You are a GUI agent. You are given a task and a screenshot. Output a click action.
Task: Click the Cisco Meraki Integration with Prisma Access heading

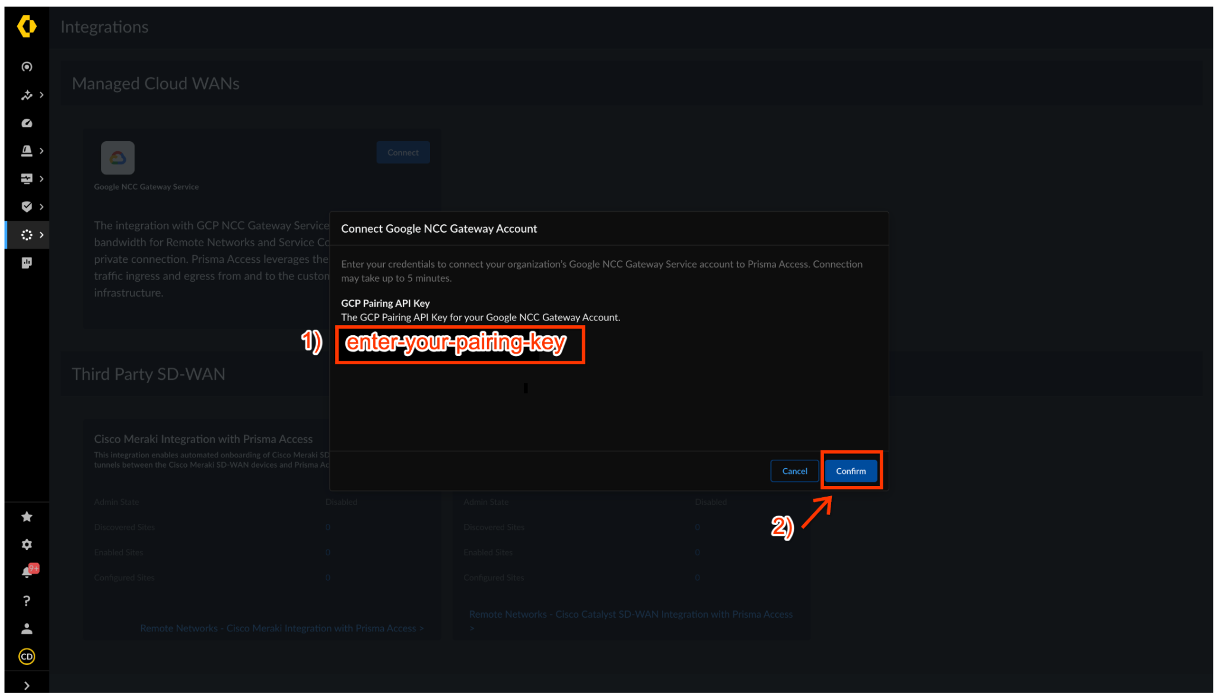point(203,439)
